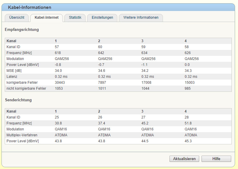
Task: Click the Kabel-Informationen panel title
Action: (x=29, y=7)
